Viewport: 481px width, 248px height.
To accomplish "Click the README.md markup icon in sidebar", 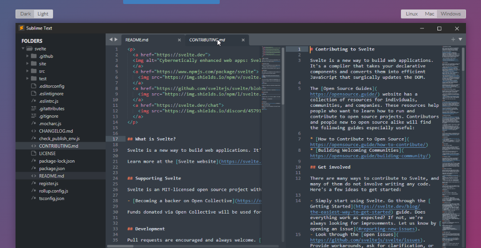I will pyautogui.click(x=34, y=176).
